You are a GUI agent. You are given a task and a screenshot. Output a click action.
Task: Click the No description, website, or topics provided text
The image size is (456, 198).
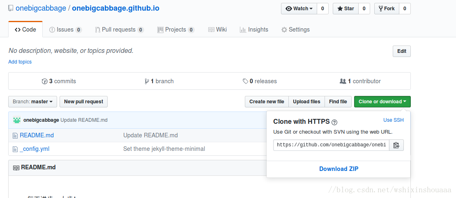71,51
